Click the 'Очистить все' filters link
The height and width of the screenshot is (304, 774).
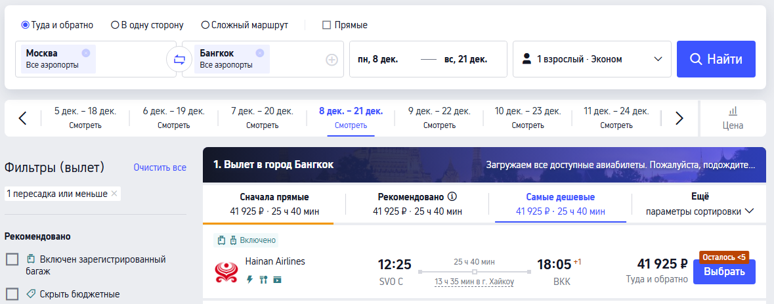(x=160, y=167)
